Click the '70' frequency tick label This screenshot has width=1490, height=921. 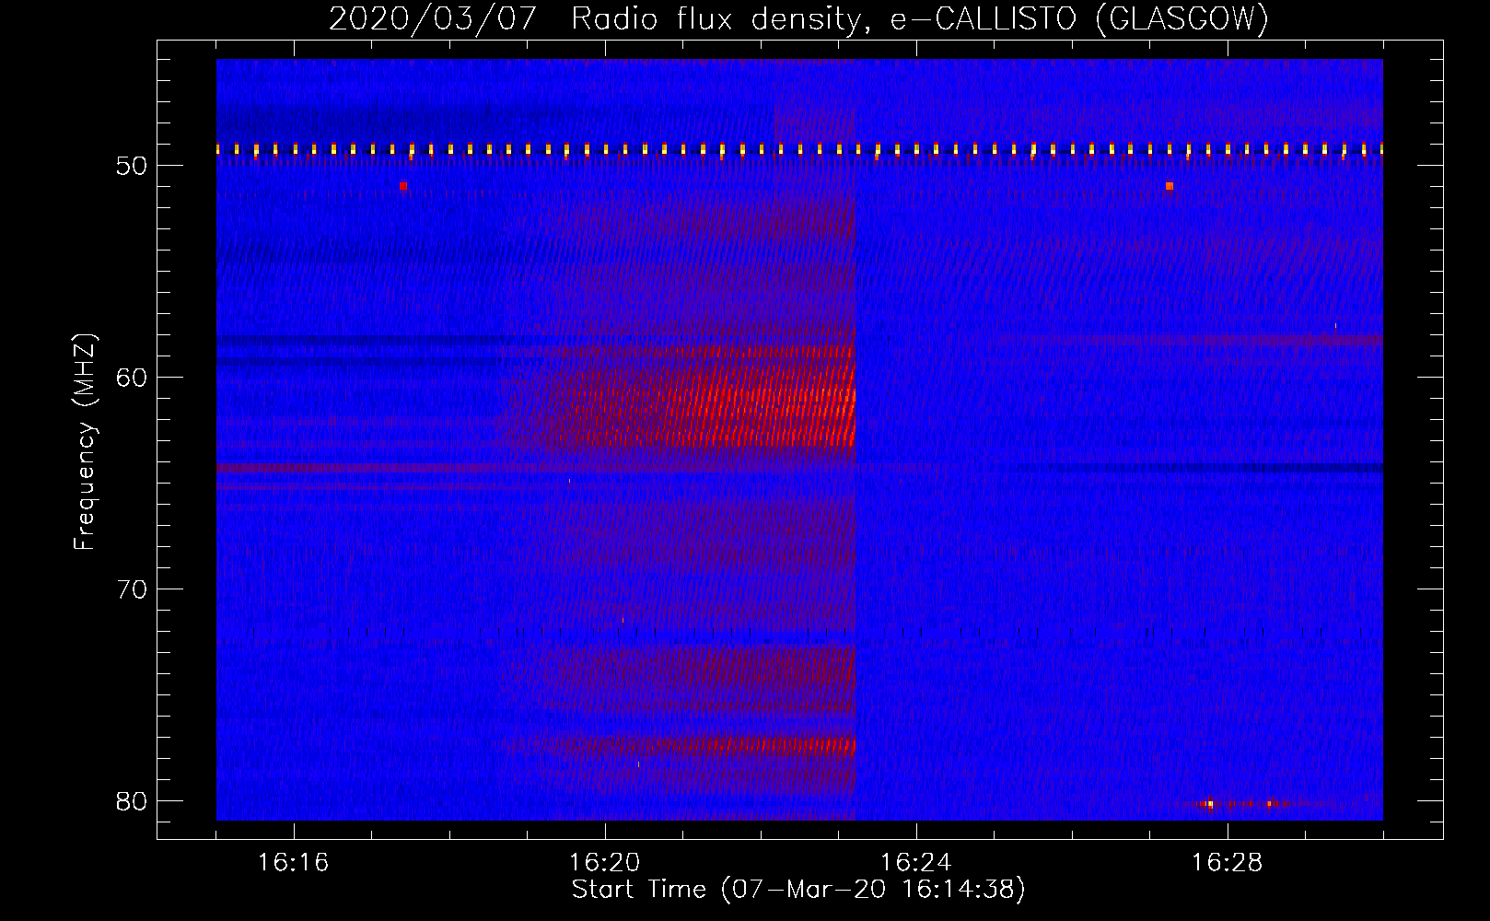pyautogui.click(x=132, y=589)
